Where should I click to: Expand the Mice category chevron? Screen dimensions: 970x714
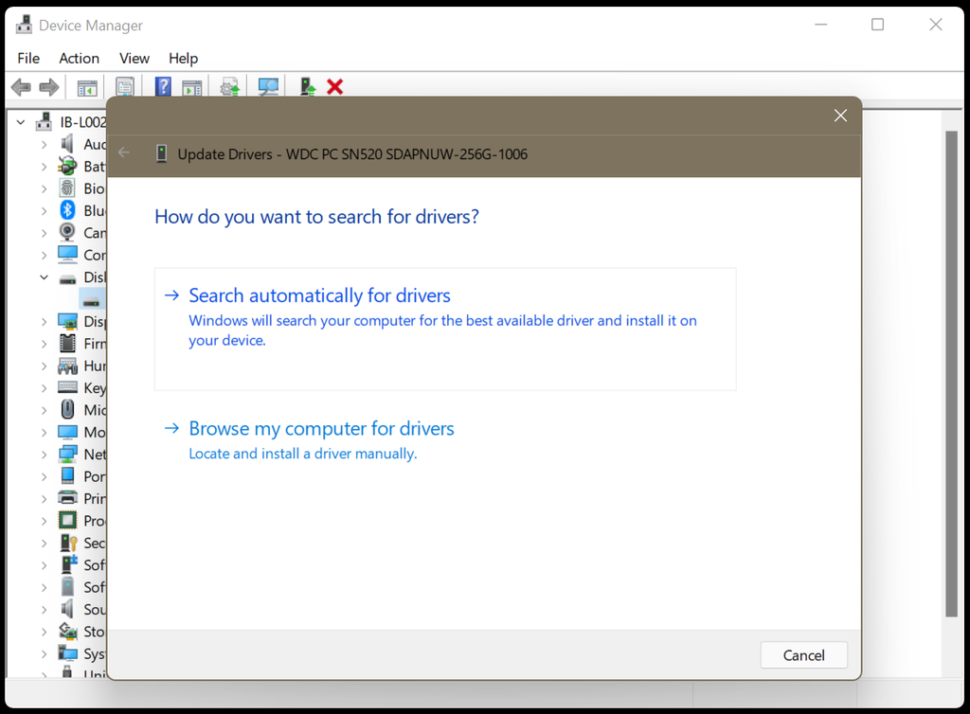point(44,410)
